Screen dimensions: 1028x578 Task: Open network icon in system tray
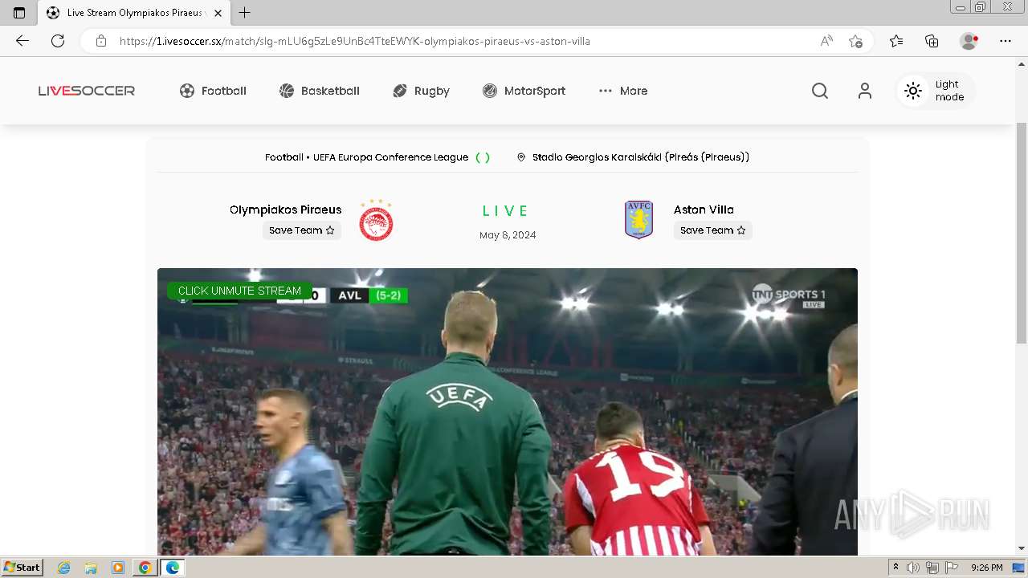coord(932,568)
